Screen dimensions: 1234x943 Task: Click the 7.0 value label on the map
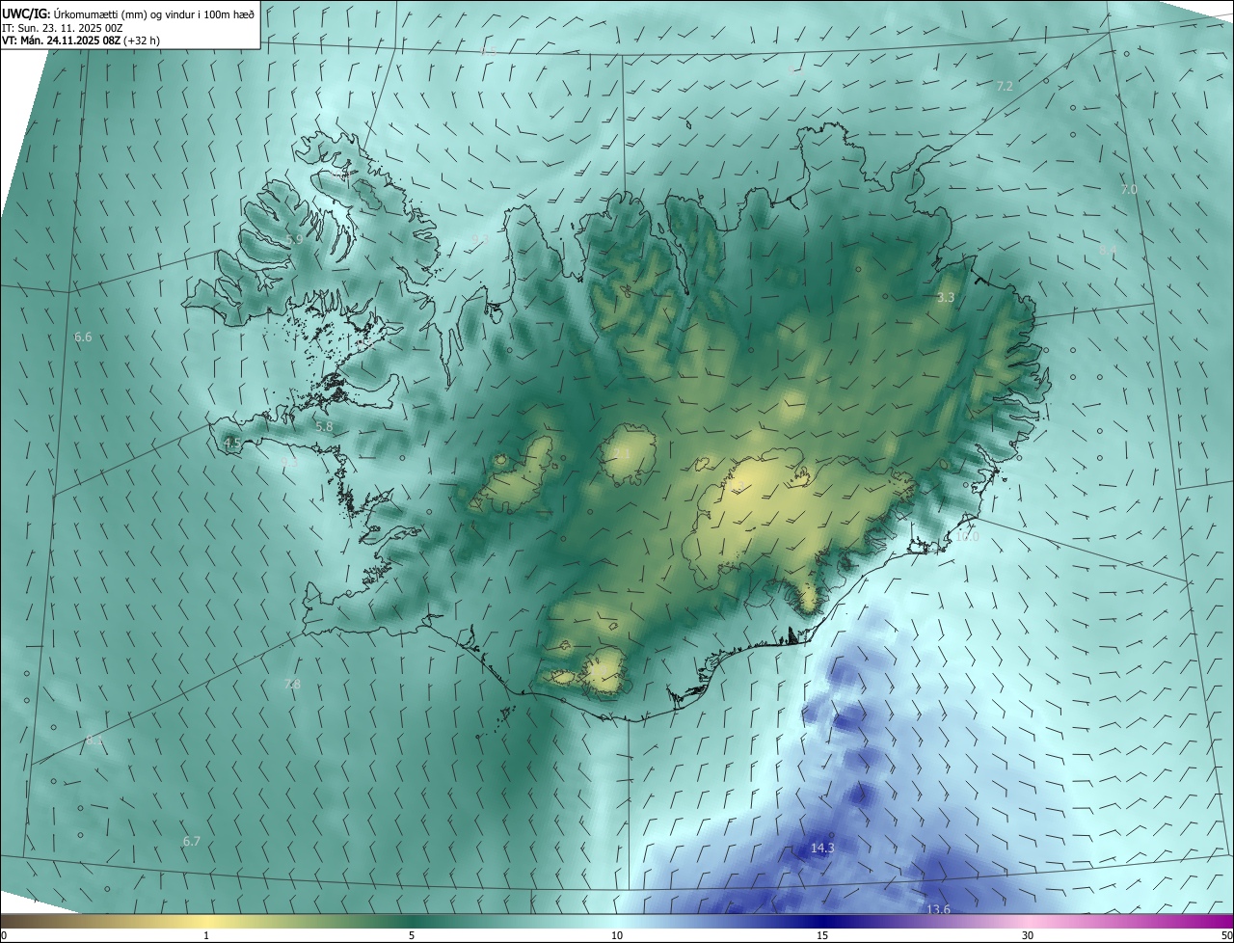click(x=1129, y=190)
